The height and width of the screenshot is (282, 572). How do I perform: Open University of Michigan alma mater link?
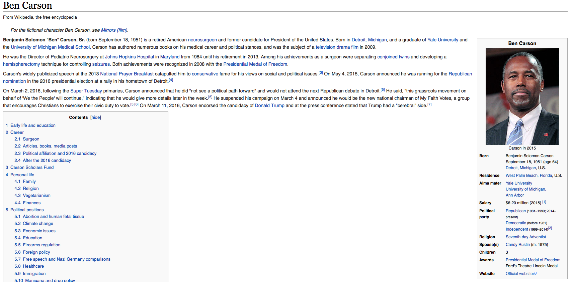[x=525, y=192]
